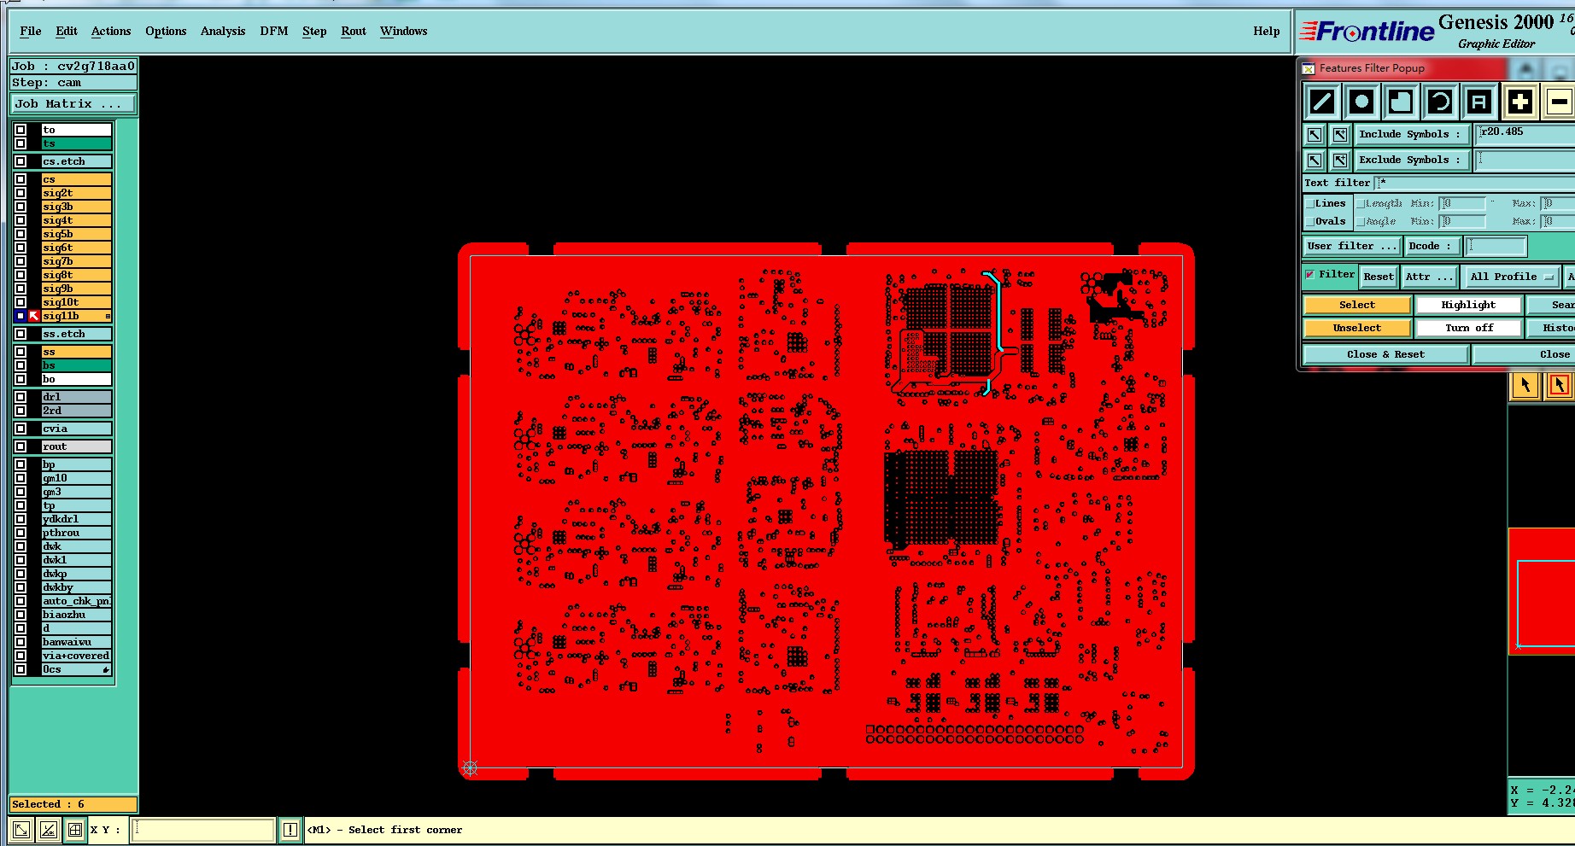The width and height of the screenshot is (1575, 846).
Task: Select the green bs layer color bar
Action: (x=76, y=365)
